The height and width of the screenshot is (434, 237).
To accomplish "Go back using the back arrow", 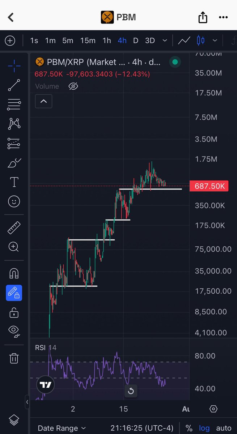I will [x=11, y=17].
